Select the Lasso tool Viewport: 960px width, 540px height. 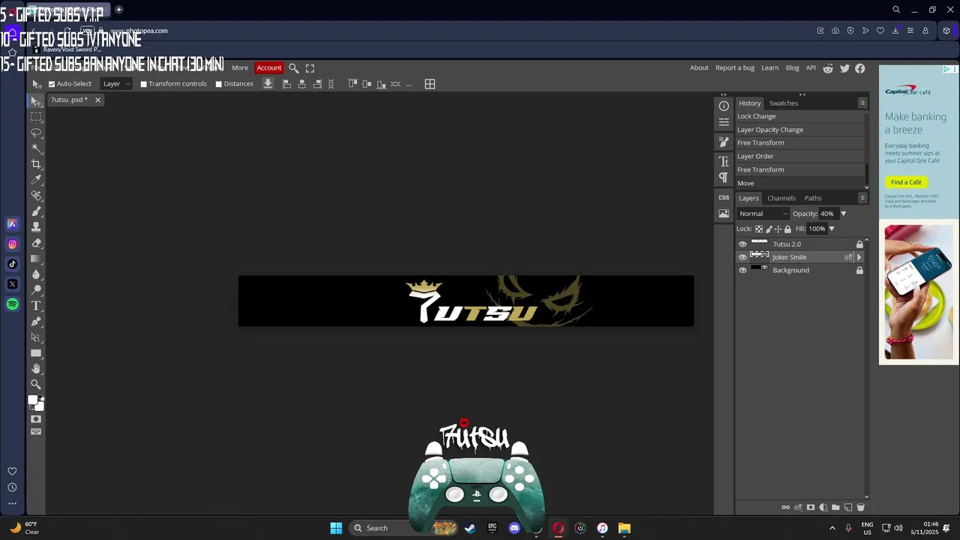tap(36, 133)
